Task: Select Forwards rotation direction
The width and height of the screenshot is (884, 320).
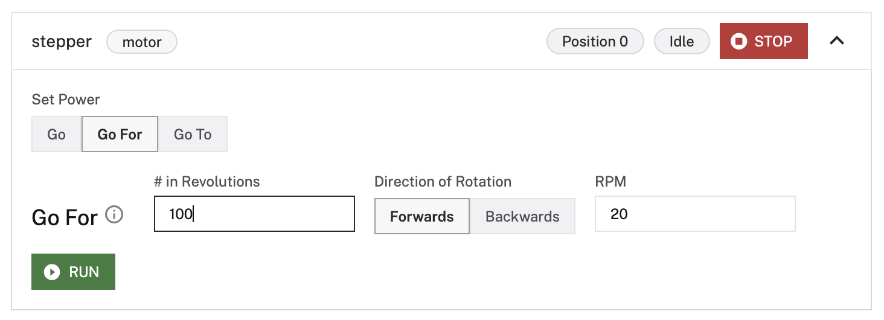Action: [x=421, y=216]
